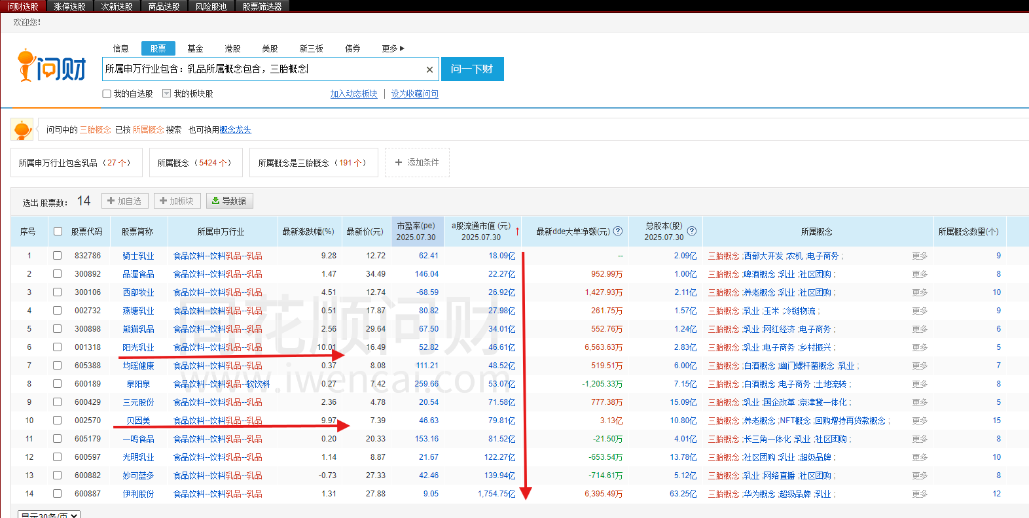Open the rows-per-page dropdown
Image resolution: width=1029 pixels, height=518 pixels.
[x=49, y=515]
